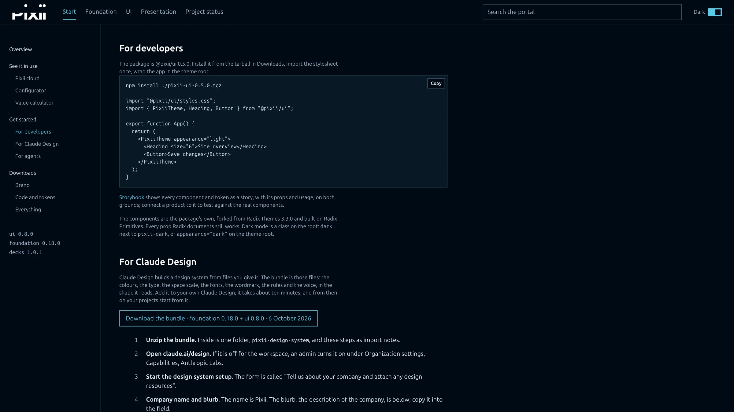The image size is (734, 412).
Task: Click 'Company name and blurb.' step text
Action: click(183, 399)
